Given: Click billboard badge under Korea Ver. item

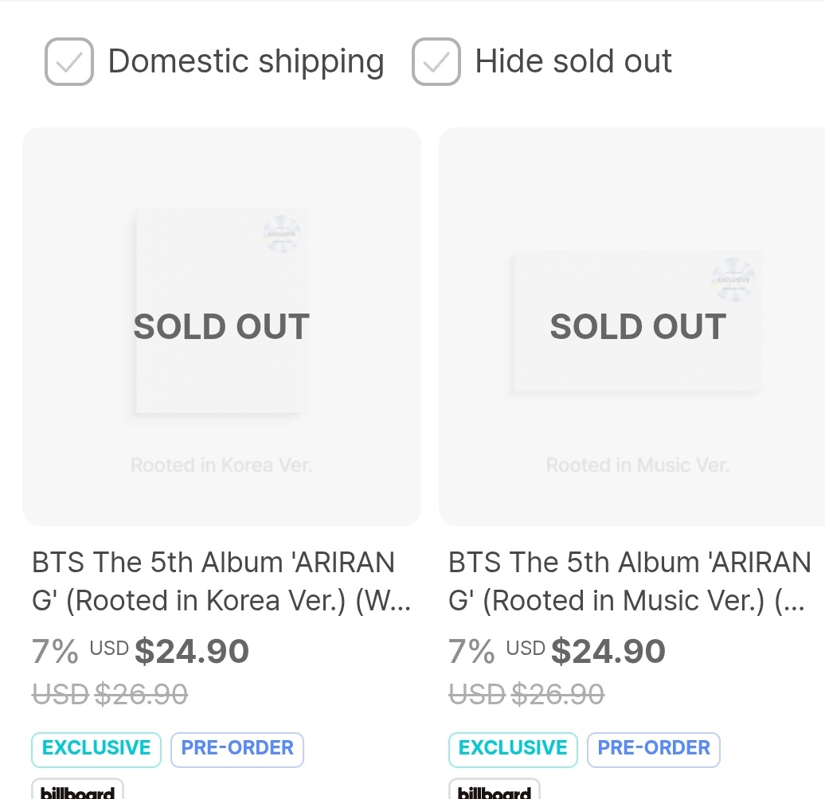Looking at the screenshot, I should (x=77, y=789).
